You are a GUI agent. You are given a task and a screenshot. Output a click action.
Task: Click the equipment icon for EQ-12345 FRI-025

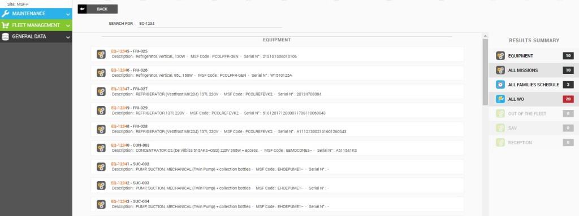pos(101,54)
